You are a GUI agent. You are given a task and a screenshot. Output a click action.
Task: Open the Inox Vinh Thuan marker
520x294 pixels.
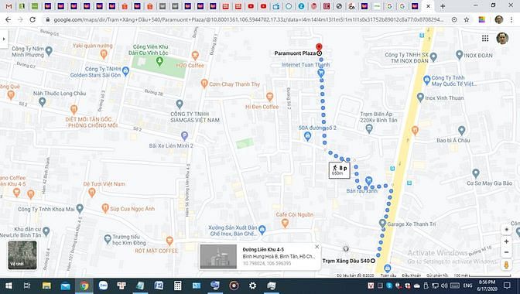[420, 97]
